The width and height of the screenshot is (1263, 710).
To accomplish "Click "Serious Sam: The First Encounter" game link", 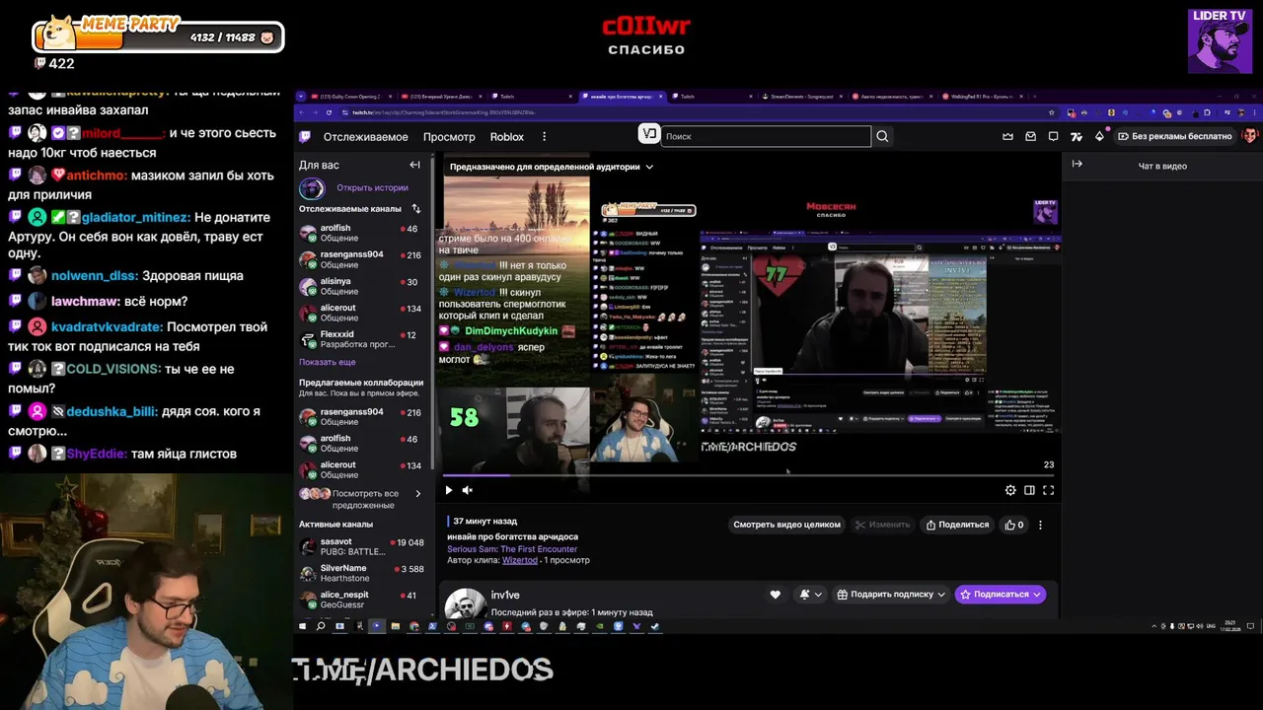I will 512,548.
